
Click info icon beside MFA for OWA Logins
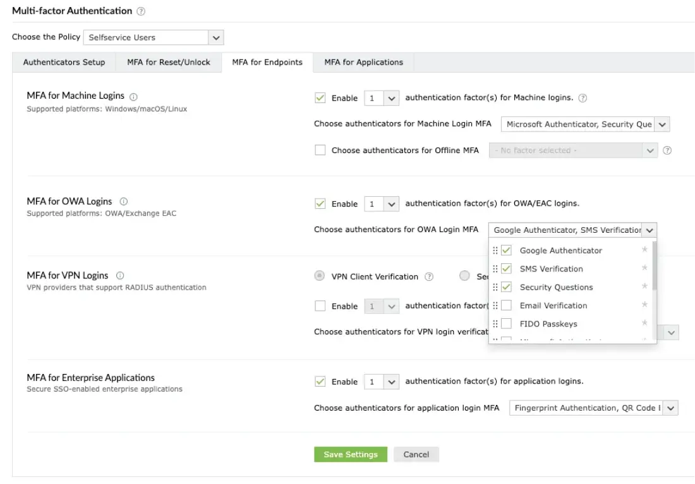(x=123, y=202)
